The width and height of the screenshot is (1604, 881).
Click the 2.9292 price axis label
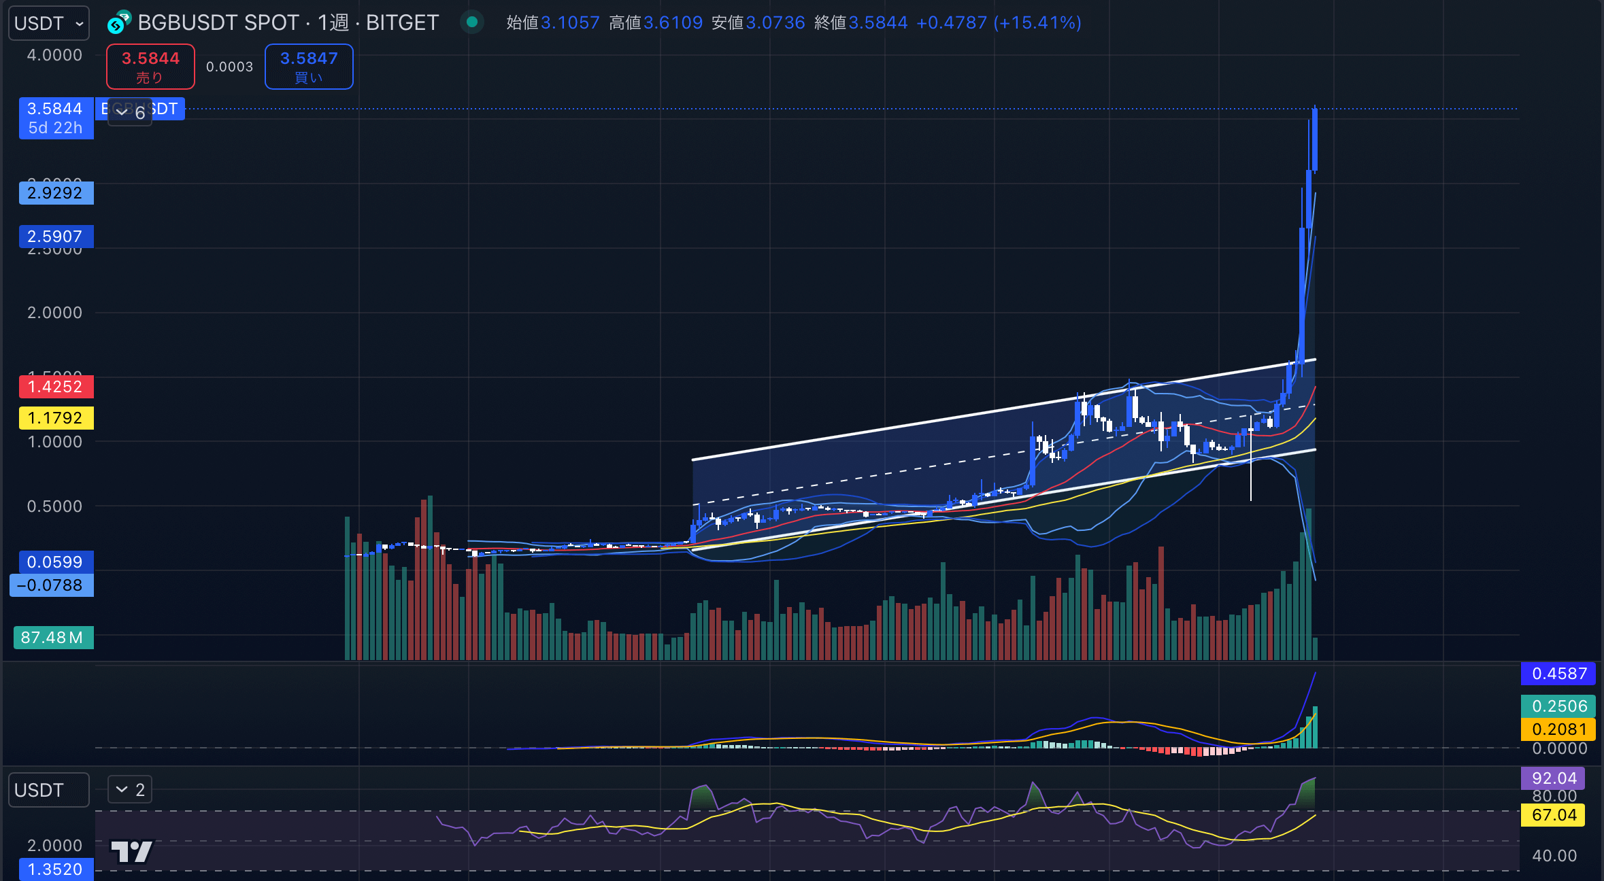pyautogui.click(x=56, y=193)
